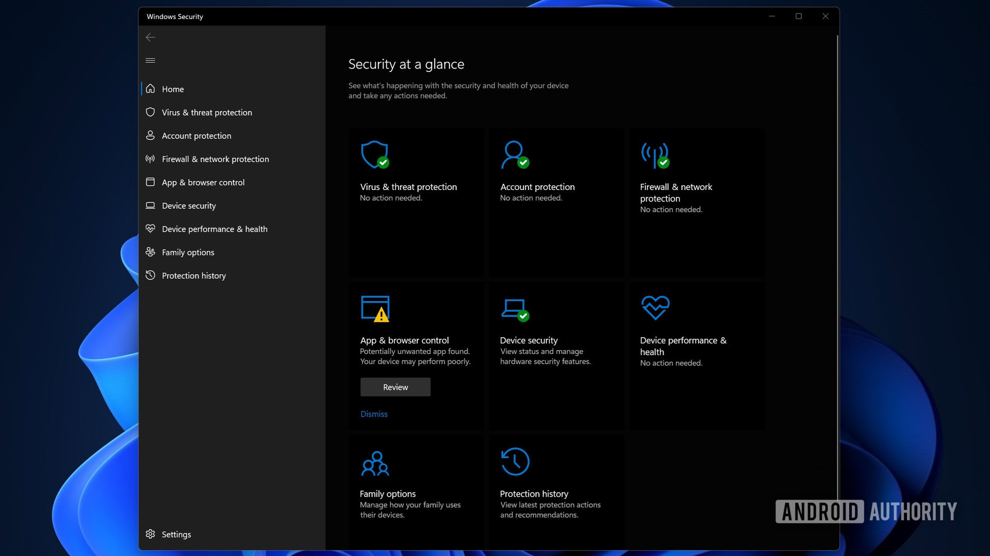Click the Review button

click(395, 387)
